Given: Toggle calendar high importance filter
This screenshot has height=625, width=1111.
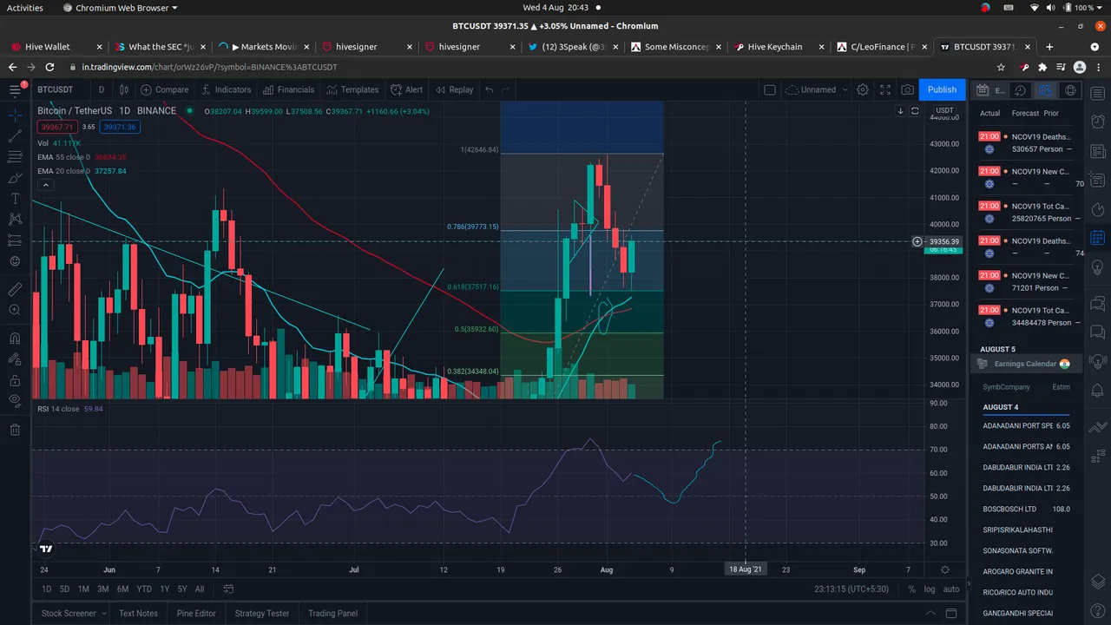Looking at the screenshot, I should 1045,90.
